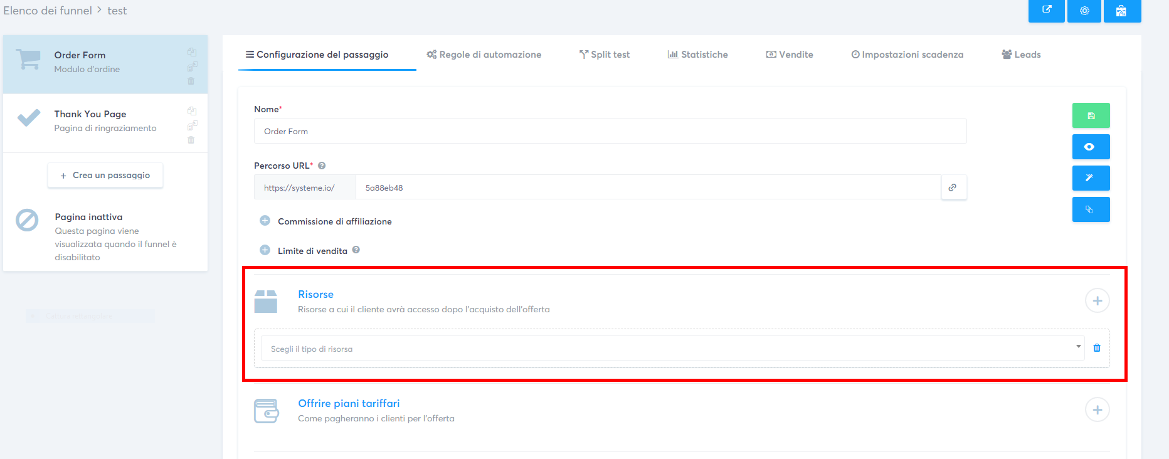This screenshot has height=459, width=1169.
Task: Open the Split test tab
Action: [605, 55]
